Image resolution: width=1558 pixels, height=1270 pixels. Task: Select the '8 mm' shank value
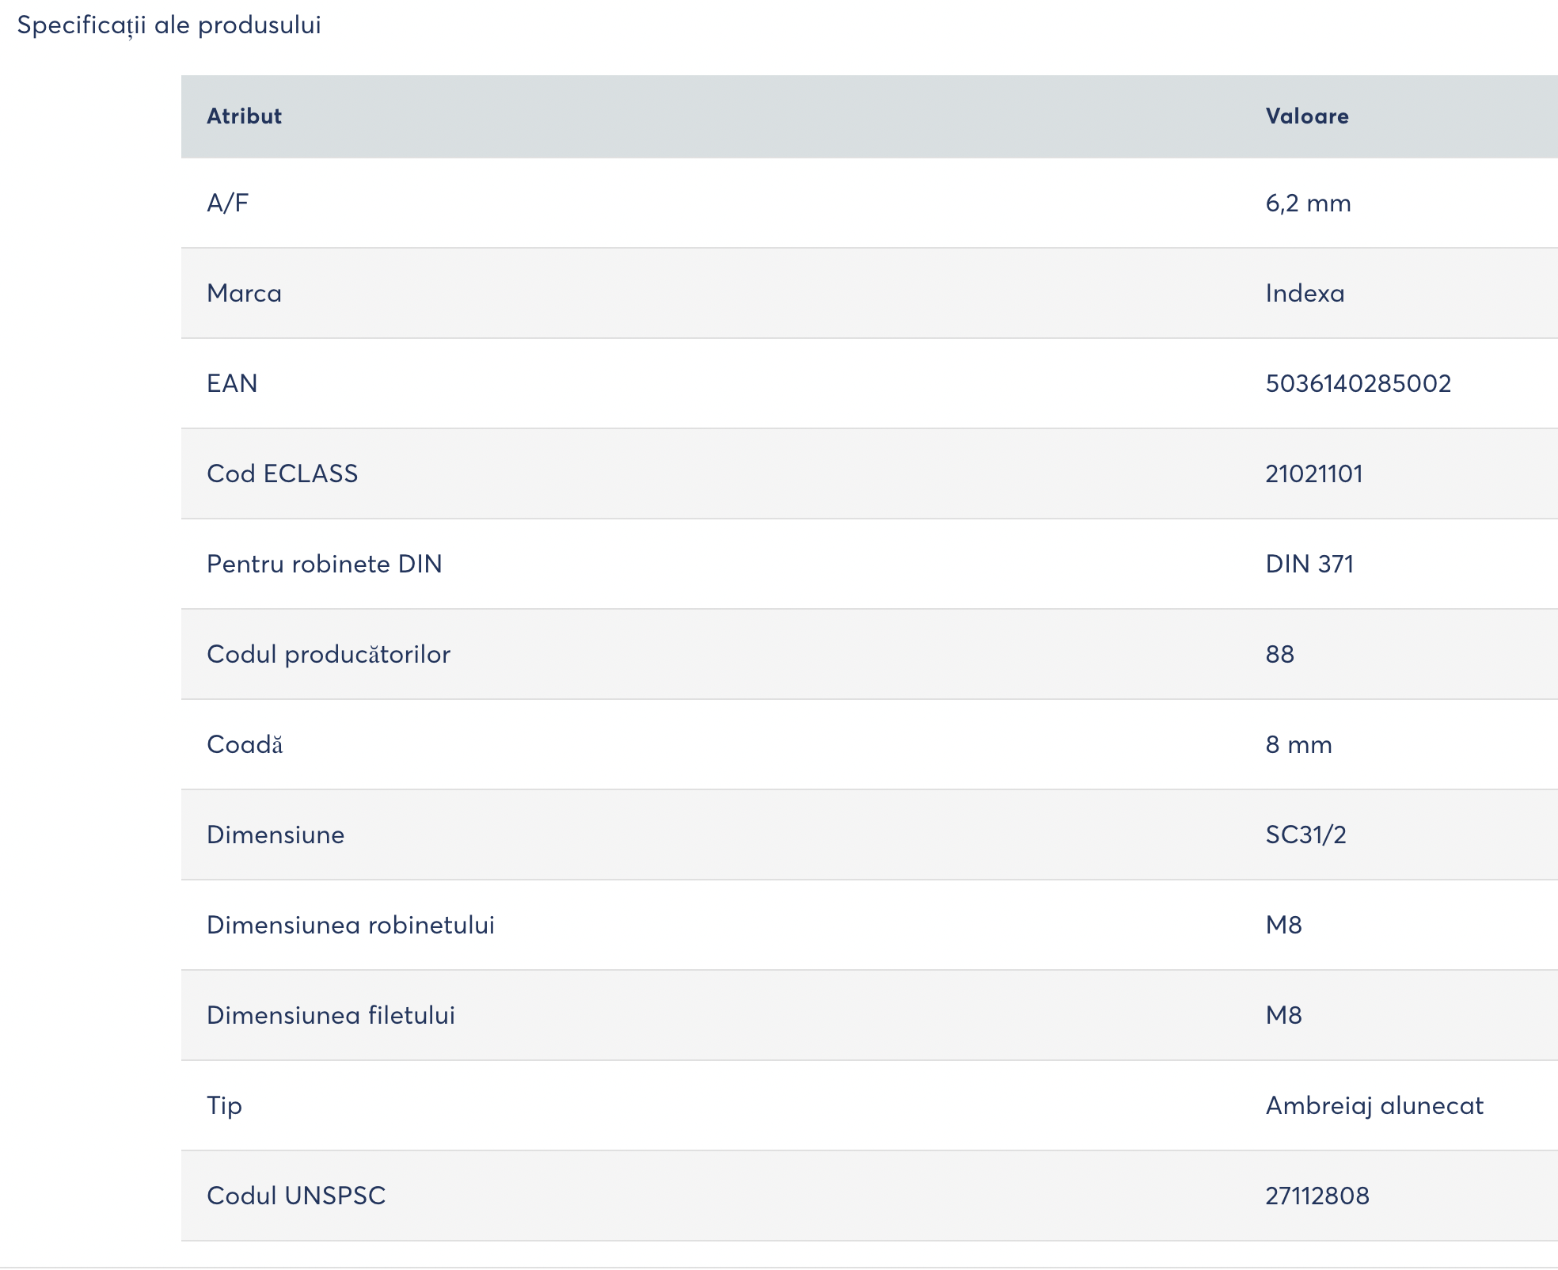coord(1298,745)
